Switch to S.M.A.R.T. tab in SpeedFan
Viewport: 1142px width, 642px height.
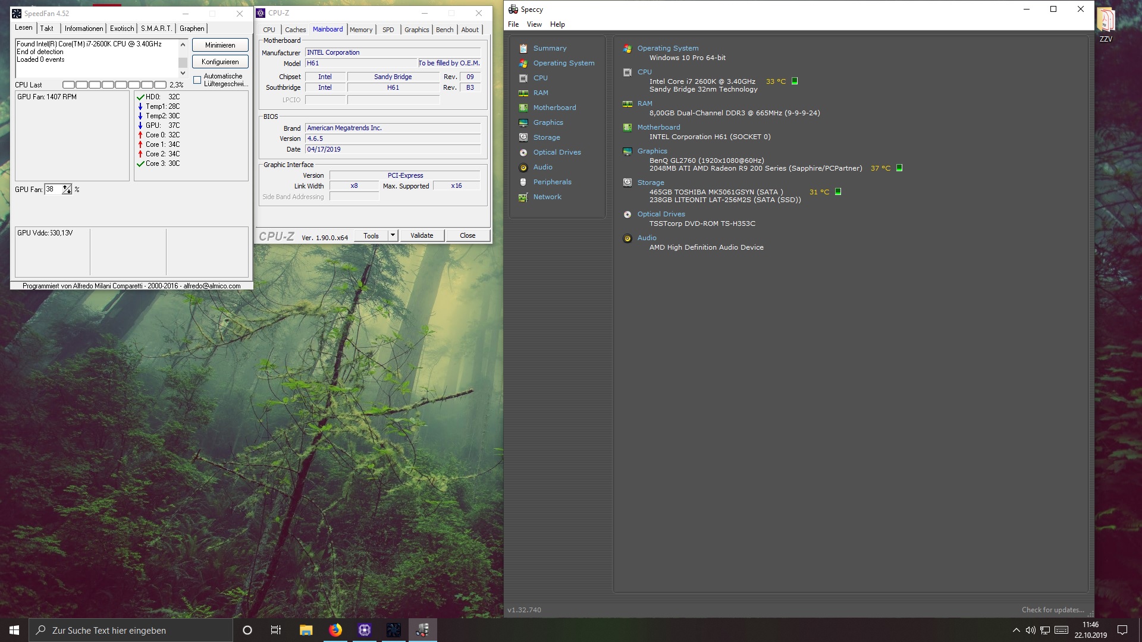coord(156,29)
